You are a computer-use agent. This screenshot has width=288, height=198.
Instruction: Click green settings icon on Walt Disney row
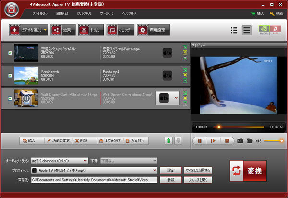click(185, 93)
